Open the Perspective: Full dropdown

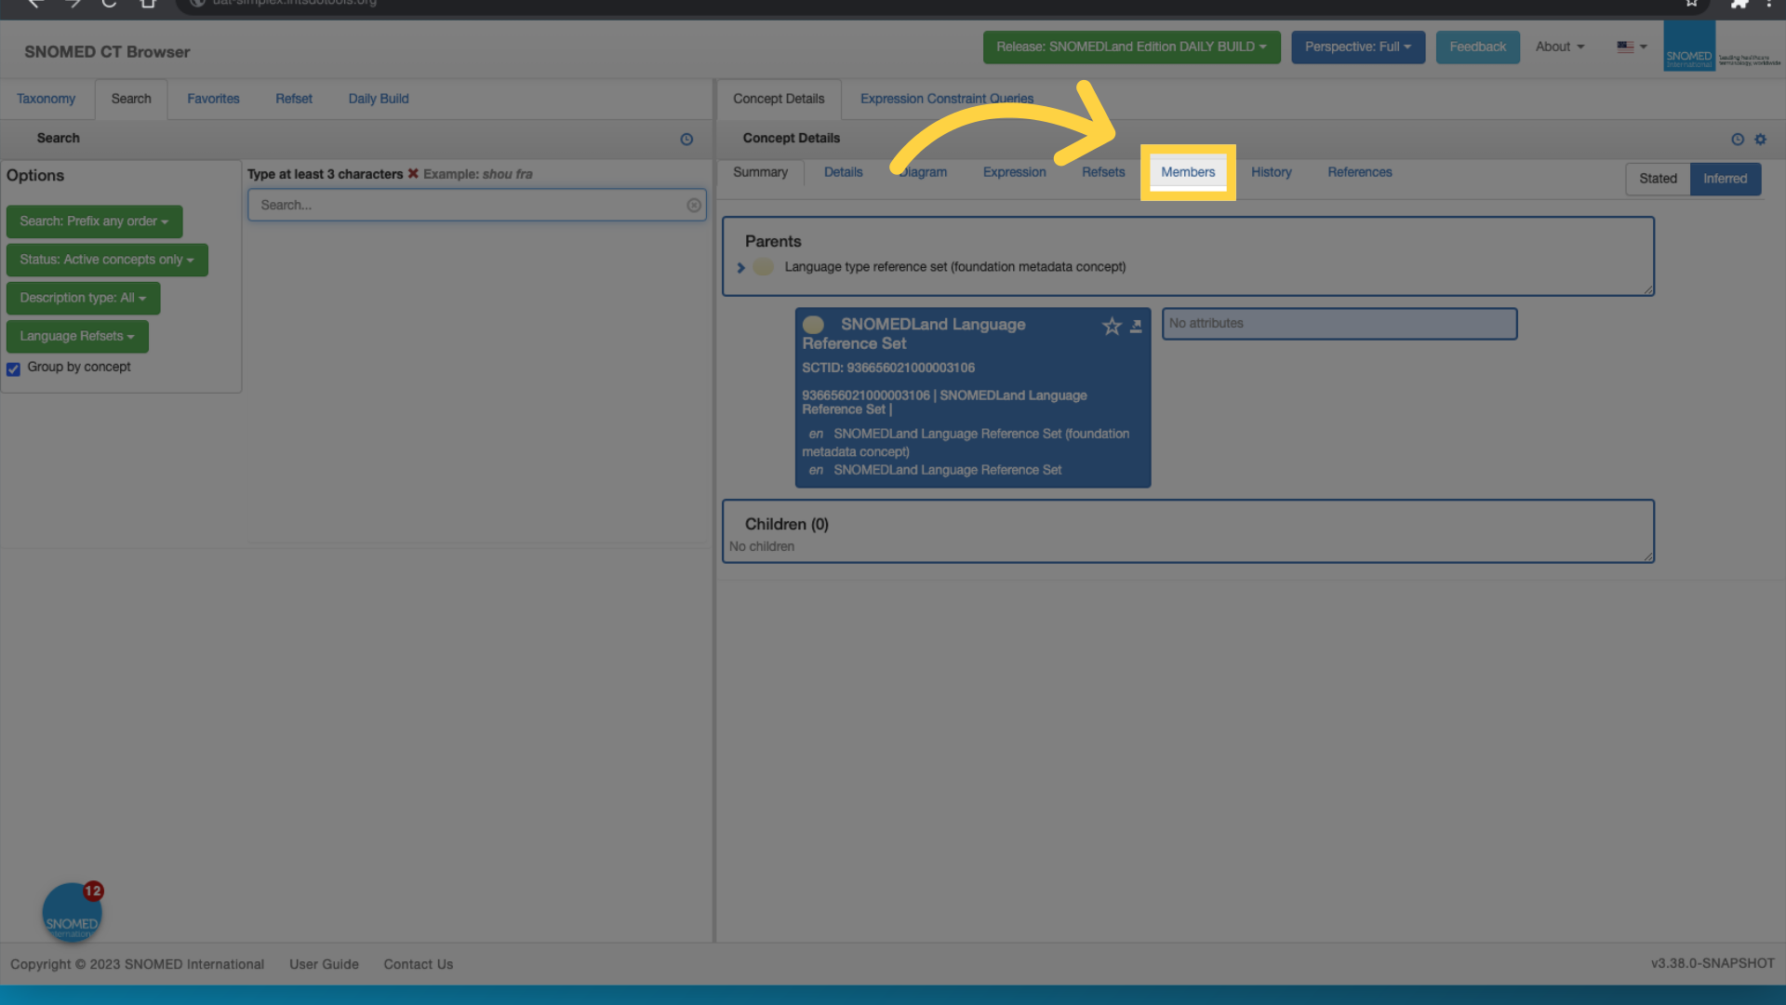1357,47
